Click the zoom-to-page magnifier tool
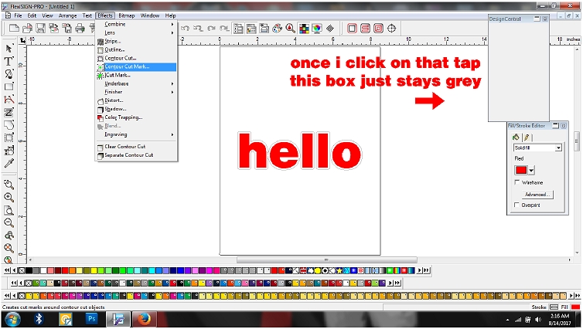The height and width of the screenshot is (329, 583). coord(9,210)
